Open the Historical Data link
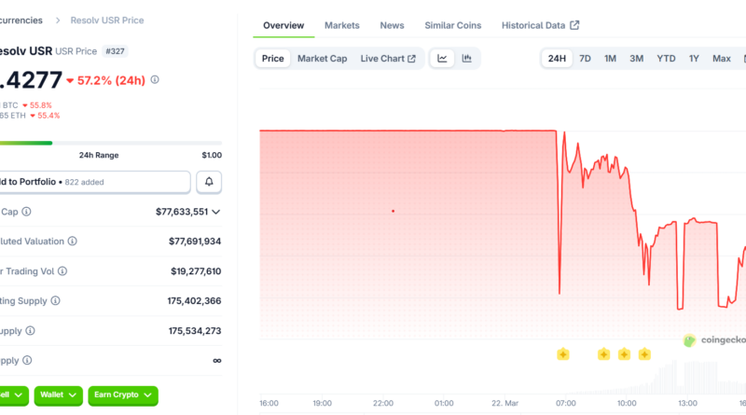 pyautogui.click(x=540, y=25)
